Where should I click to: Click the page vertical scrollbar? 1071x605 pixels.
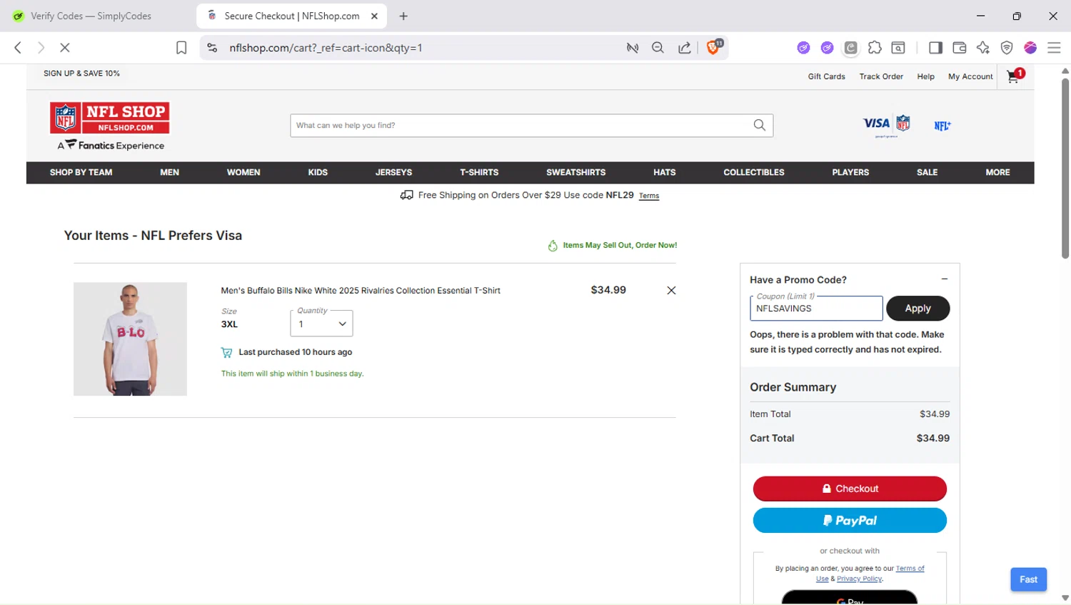pos(1065,169)
